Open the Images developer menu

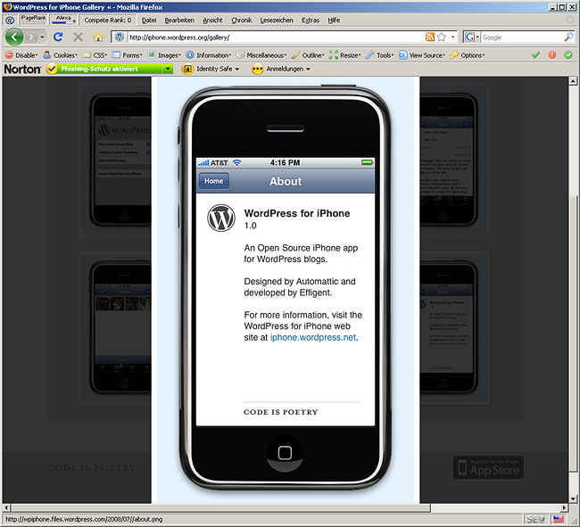164,55
